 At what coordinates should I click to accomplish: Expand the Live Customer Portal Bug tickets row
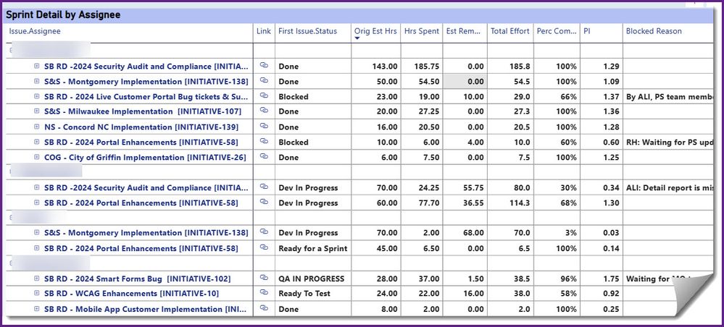[37, 96]
